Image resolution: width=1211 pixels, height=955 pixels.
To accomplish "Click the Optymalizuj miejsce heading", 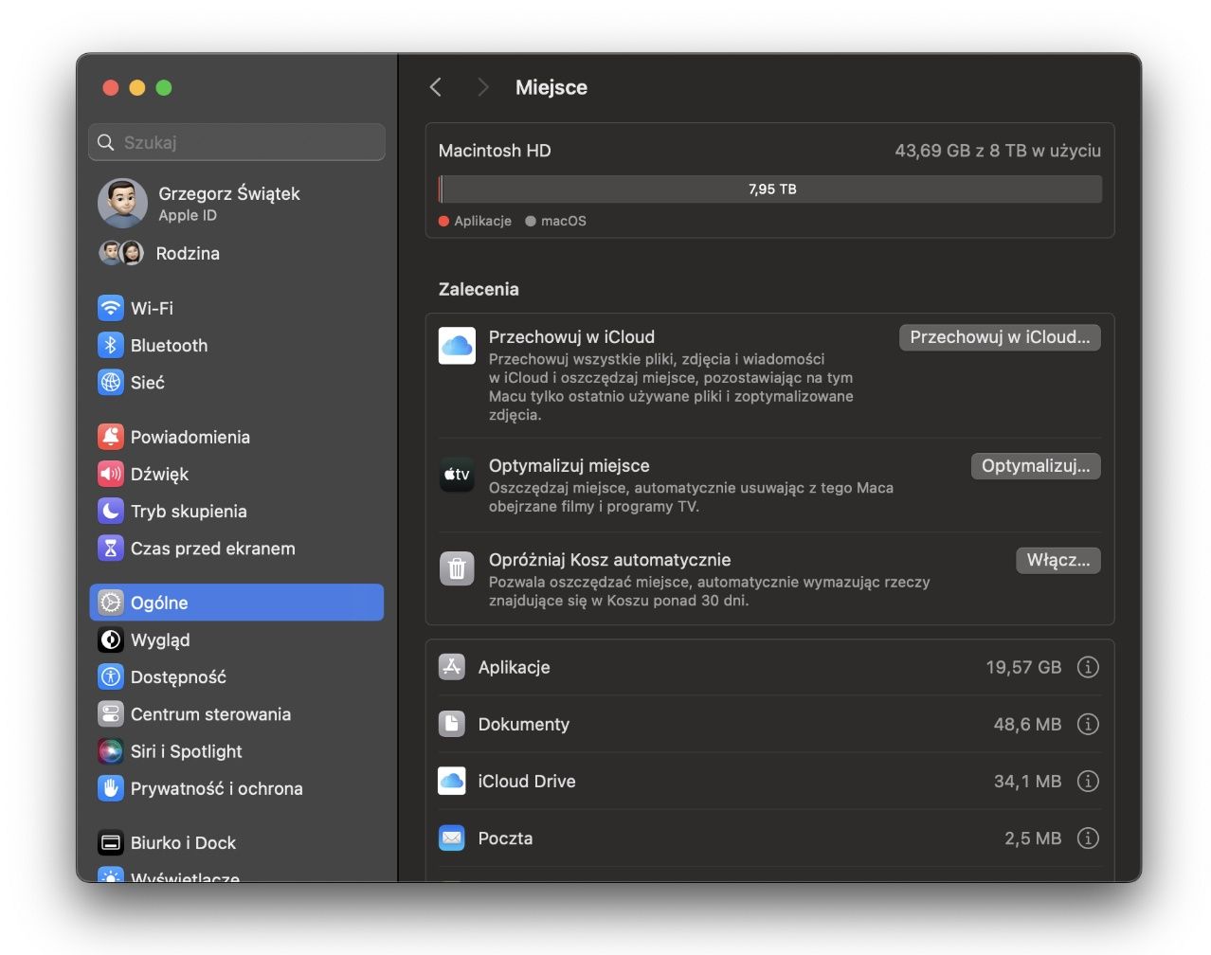I will [569, 465].
